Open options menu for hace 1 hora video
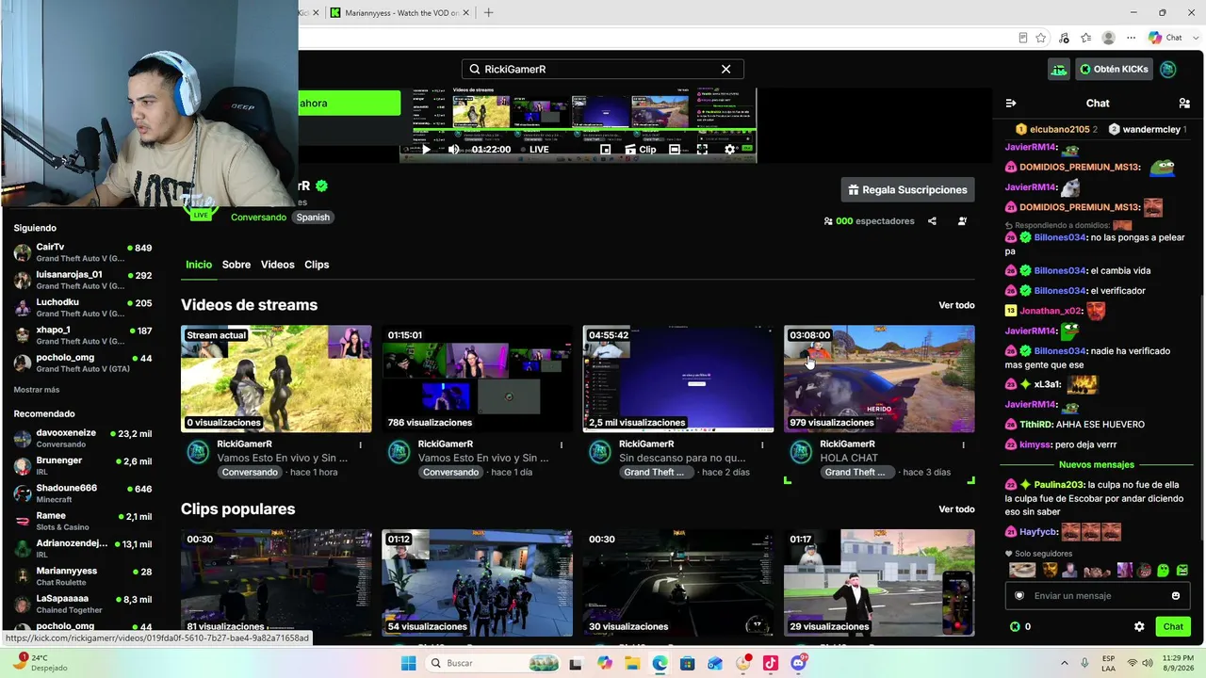This screenshot has width=1206, height=678. [x=360, y=444]
